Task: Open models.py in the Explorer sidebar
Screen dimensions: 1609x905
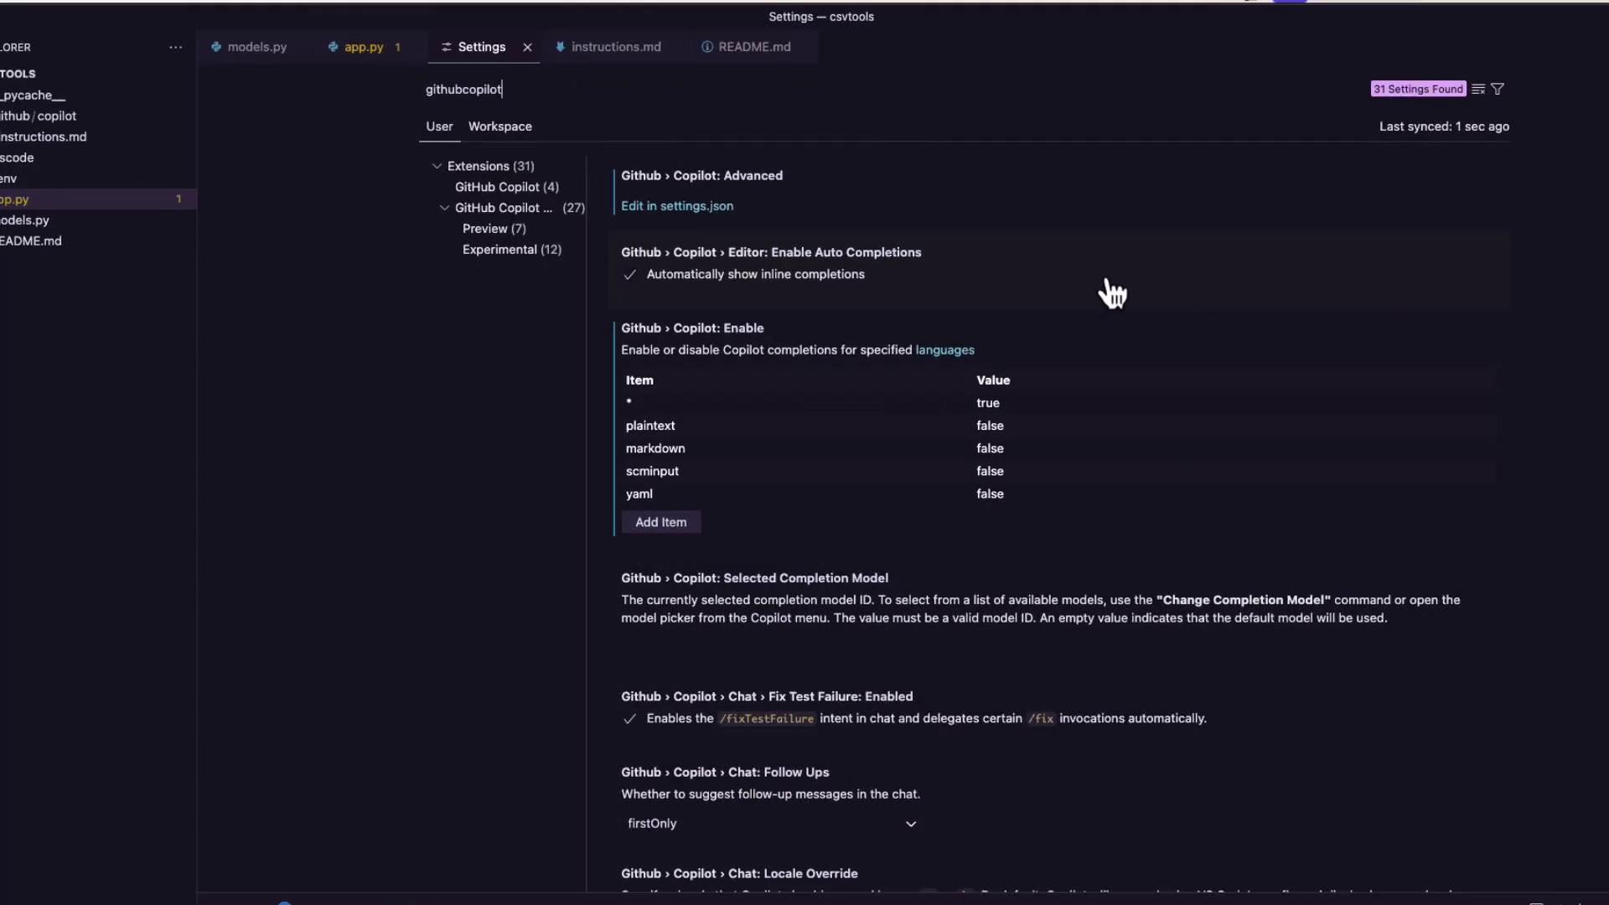Action: point(98,220)
